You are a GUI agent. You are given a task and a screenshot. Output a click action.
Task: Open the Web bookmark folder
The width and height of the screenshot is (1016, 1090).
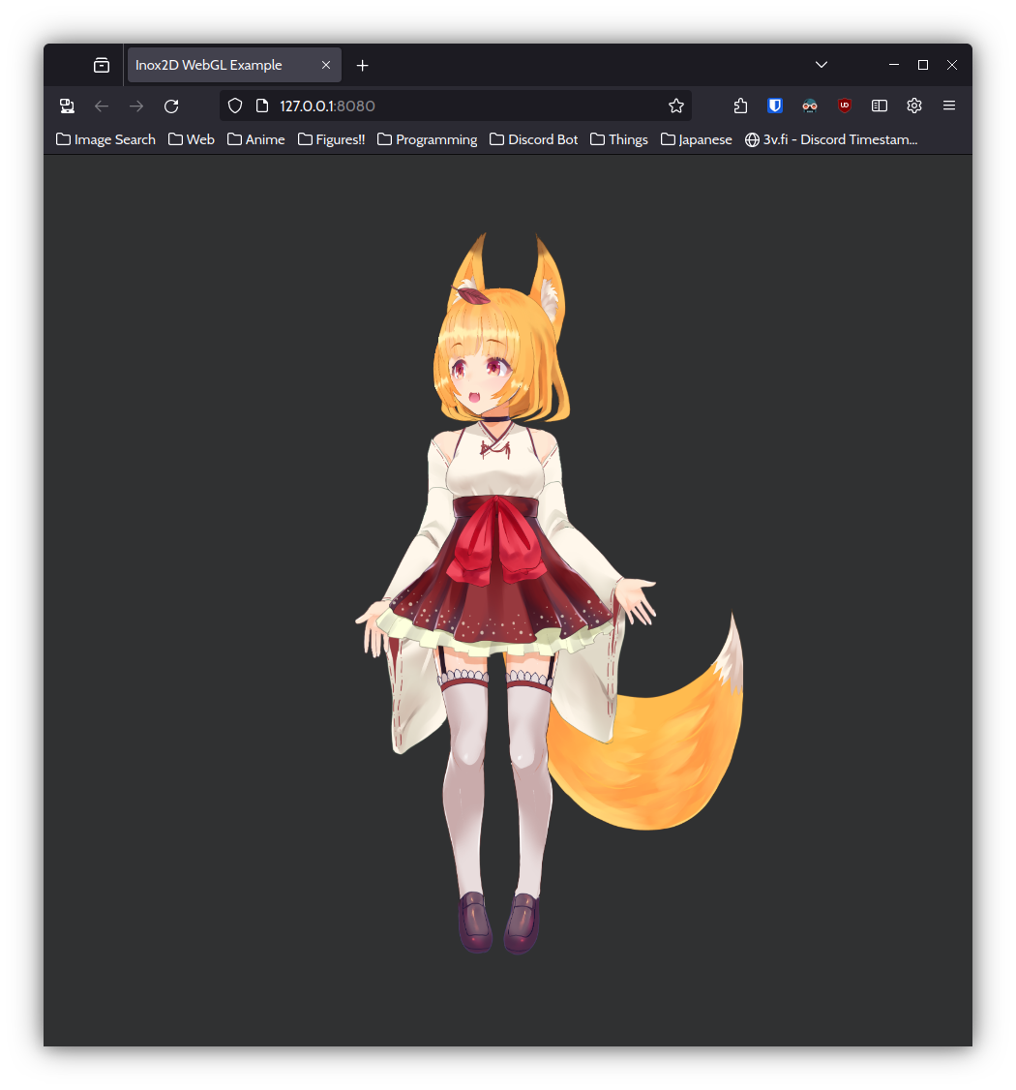[x=192, y=139]
